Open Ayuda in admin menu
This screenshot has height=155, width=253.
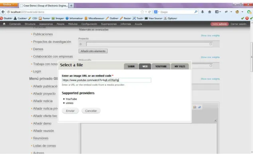tap(138, 24)
